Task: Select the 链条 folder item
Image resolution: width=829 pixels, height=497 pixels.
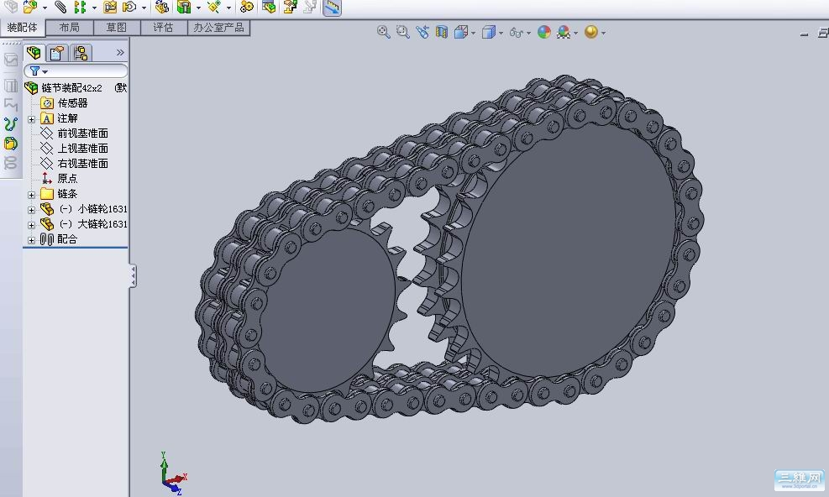Action: tap(67, 194)
